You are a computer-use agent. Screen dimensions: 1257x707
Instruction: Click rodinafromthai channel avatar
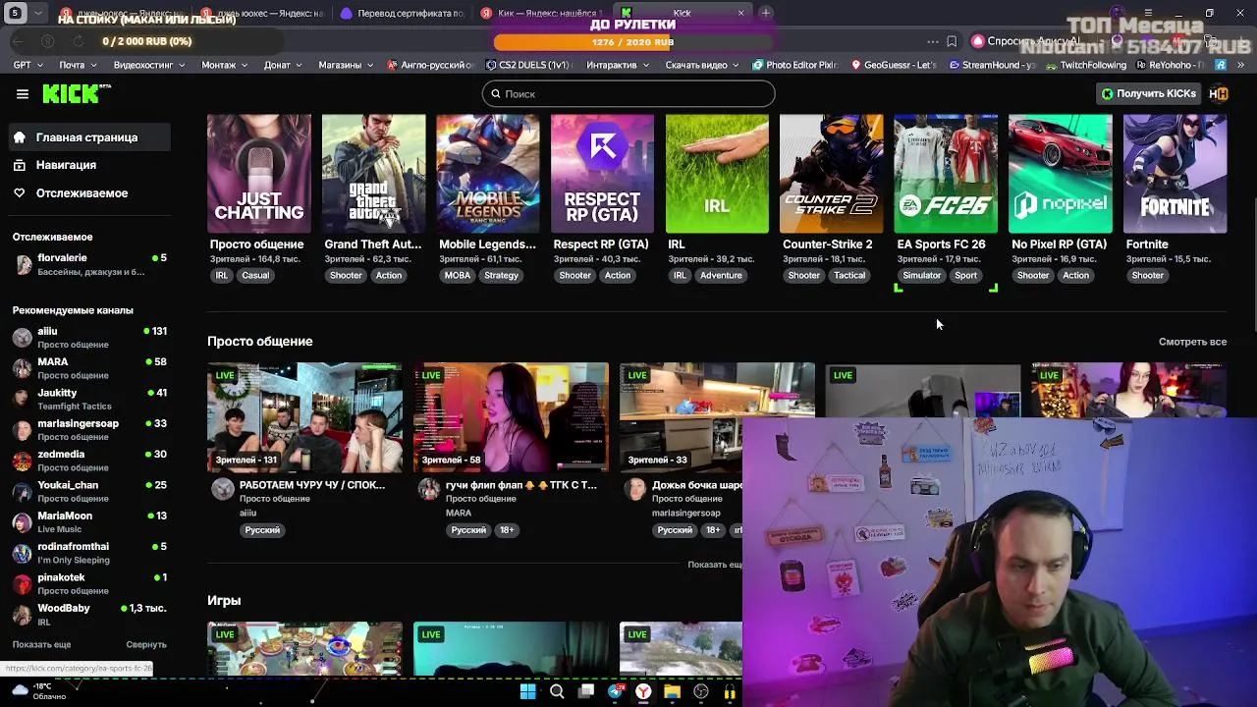click(x=23, y=553)
